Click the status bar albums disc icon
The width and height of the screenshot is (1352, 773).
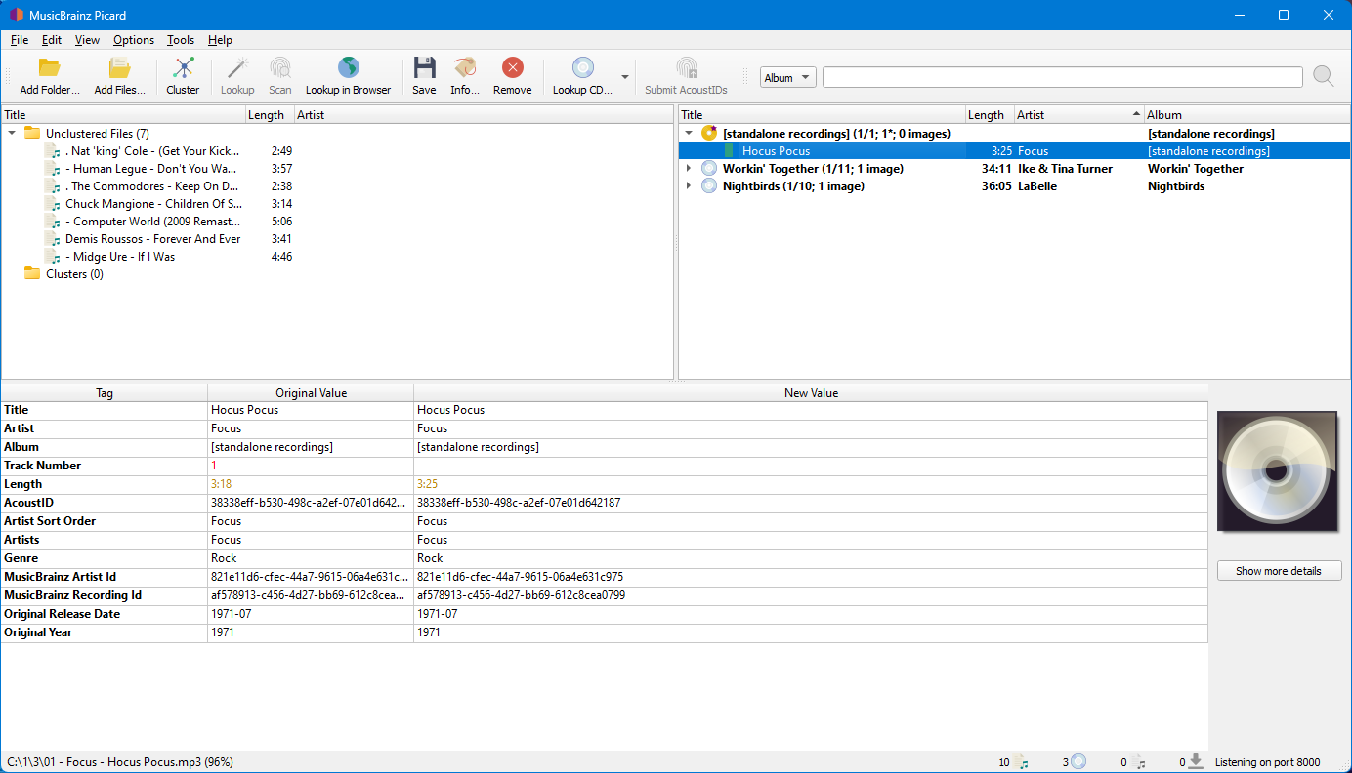[1078, 761]
